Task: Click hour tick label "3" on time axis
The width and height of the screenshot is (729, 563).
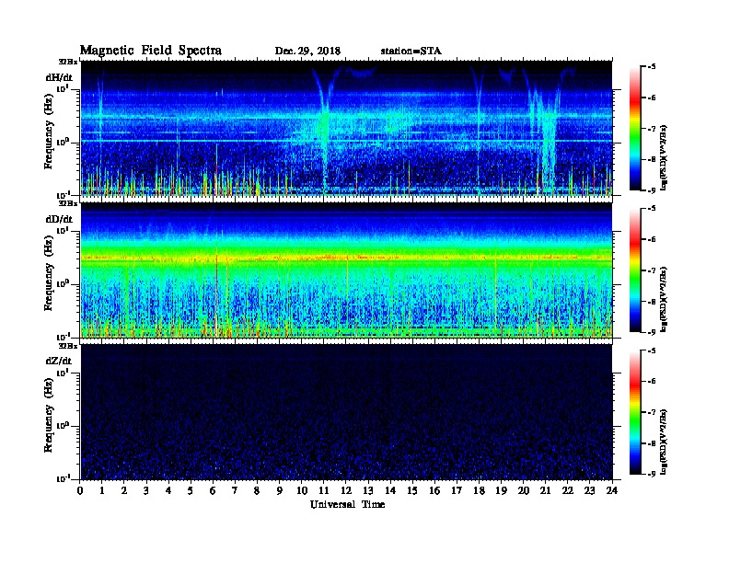Action: [146, 490]
